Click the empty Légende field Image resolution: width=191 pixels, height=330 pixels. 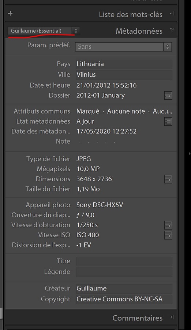pos(124,272)
